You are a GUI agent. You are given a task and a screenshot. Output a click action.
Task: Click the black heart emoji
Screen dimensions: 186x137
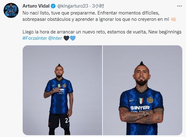click(x=66, y=38)
